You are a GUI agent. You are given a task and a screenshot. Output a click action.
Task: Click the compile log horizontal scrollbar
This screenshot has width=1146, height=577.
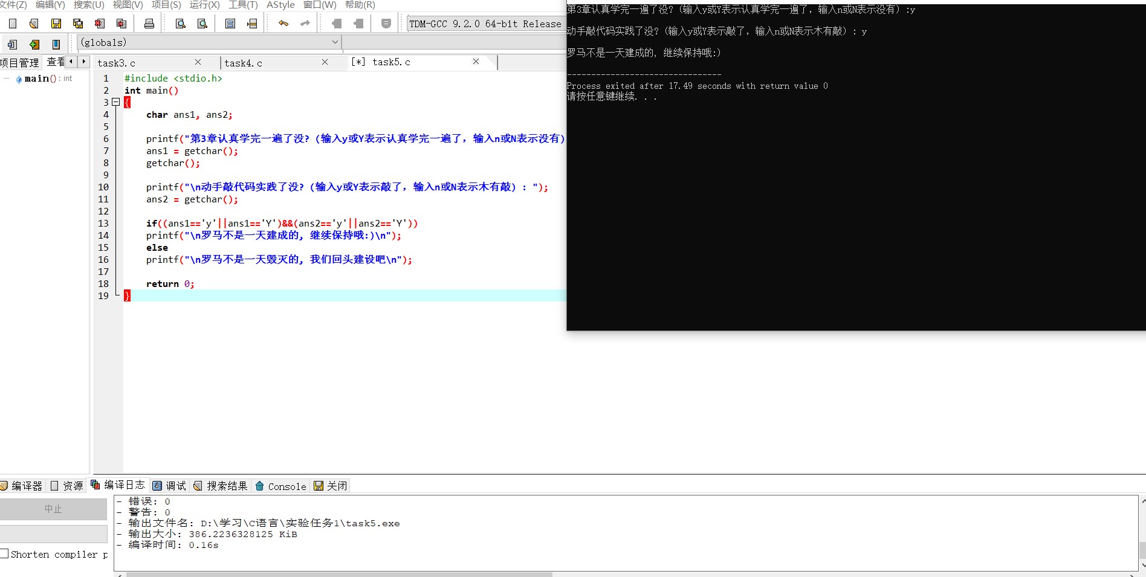[x=338, y=575]
